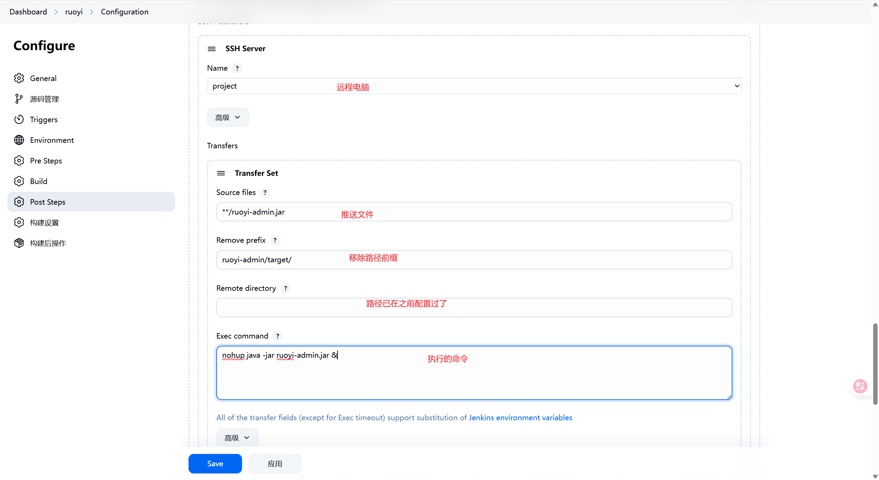This screenshot has height=480, width=879.
Task: Click the Environment globe icon
Action: click(19, 140)
